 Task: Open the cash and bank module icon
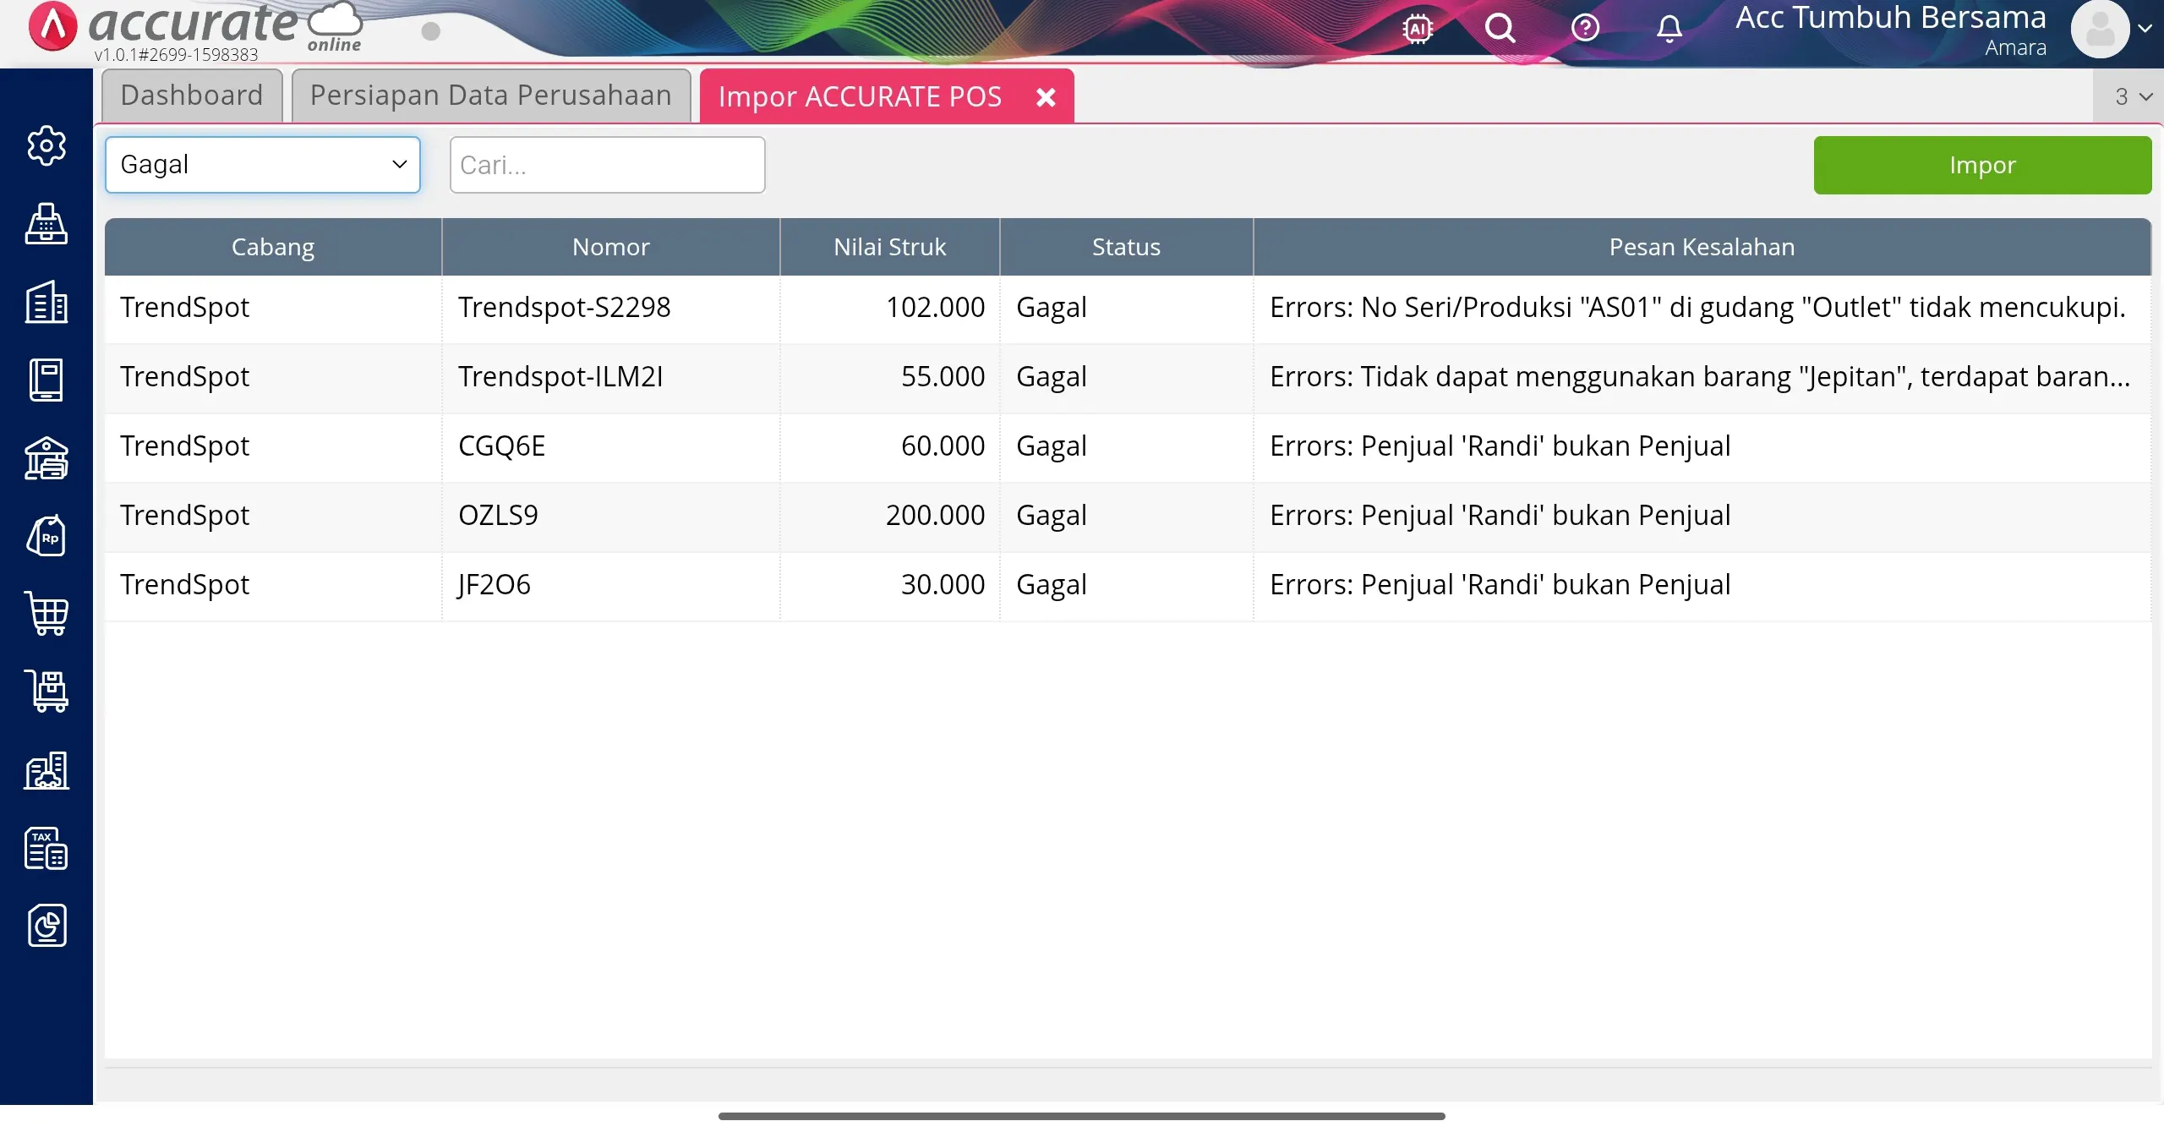pos(46,458)
